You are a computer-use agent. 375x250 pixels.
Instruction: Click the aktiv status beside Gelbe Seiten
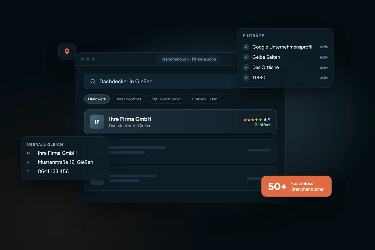click(x=324, y=57)
